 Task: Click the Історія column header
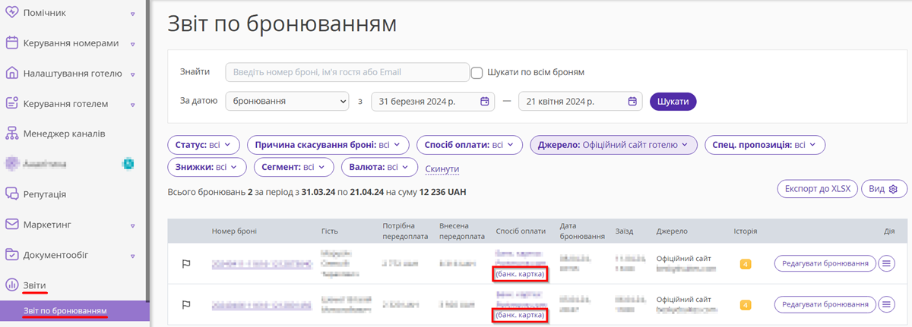(x=746, y=231)
